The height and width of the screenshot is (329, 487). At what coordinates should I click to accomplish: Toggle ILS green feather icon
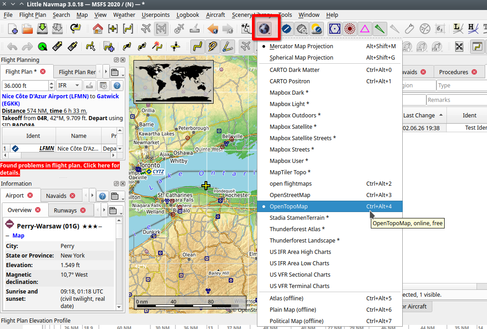pos(379,29)
